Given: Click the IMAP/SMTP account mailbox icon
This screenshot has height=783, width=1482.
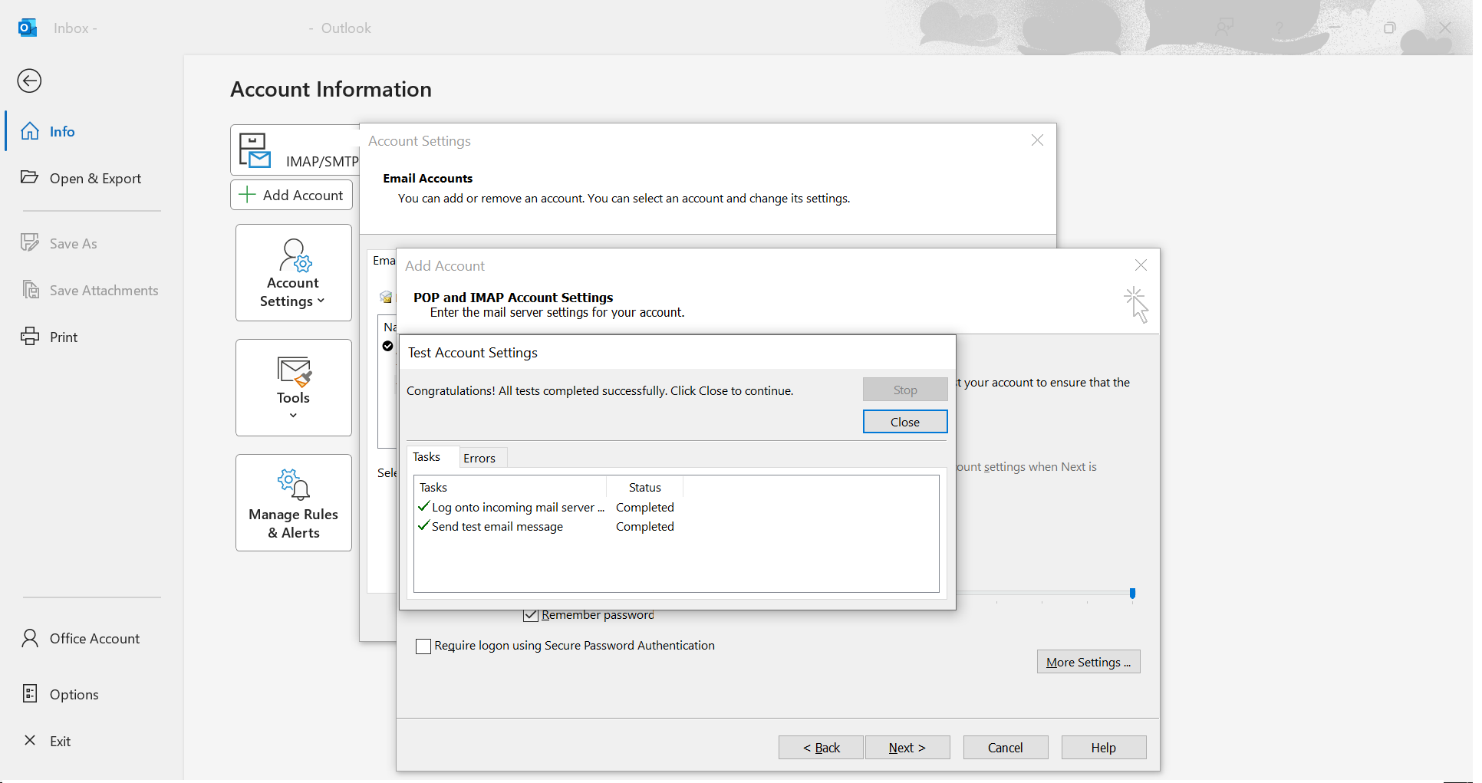Looking at the screenshot, I should (x=255, y=150).
